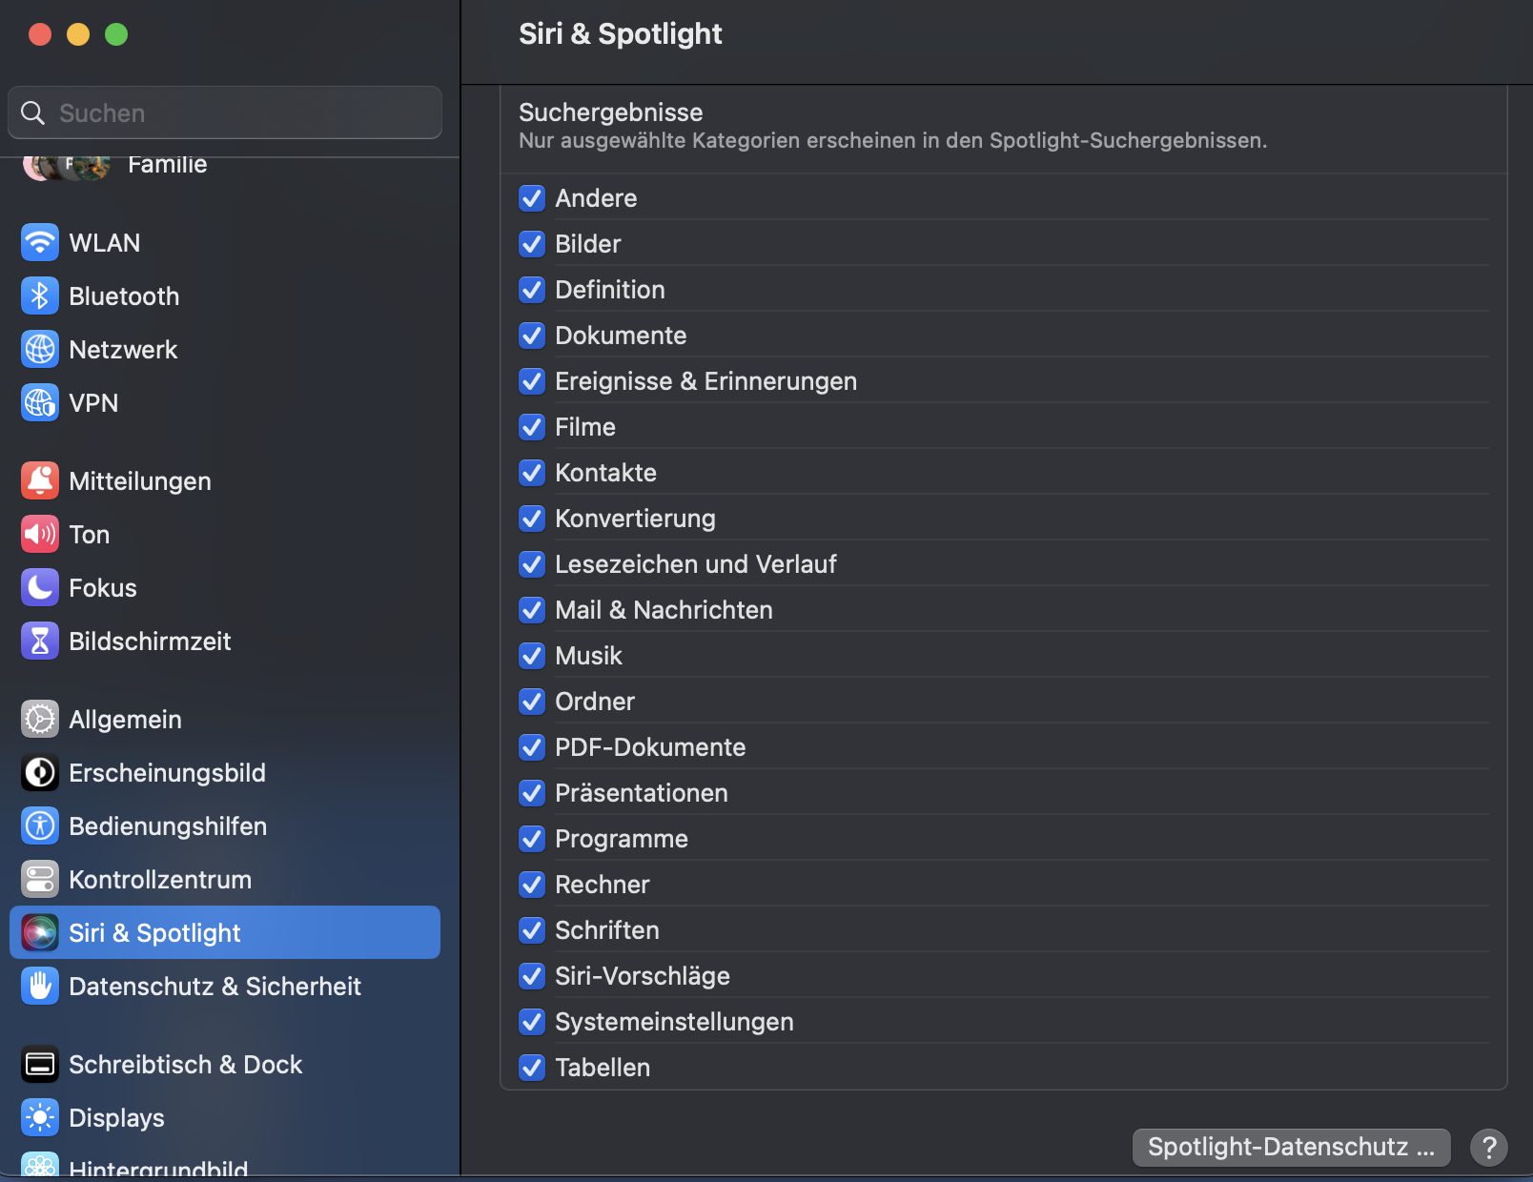Click the Bluetooth icon in sidebar
The image size is (1533, 1182).
[40, 296]
